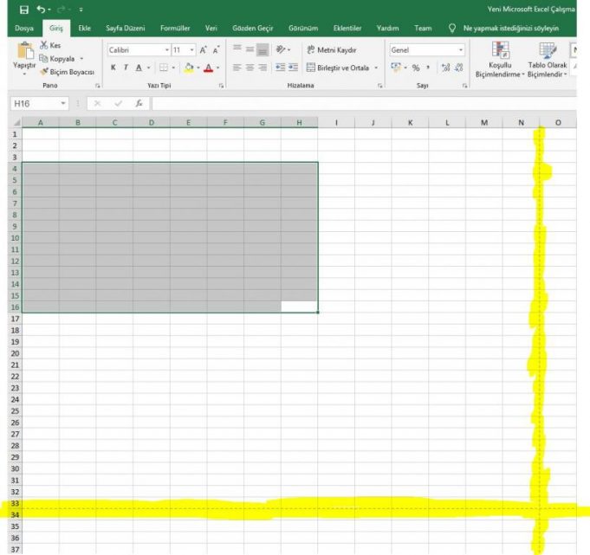Open the Görünüm tab
The width and height of the screenshot is (590, 555).
303,29
